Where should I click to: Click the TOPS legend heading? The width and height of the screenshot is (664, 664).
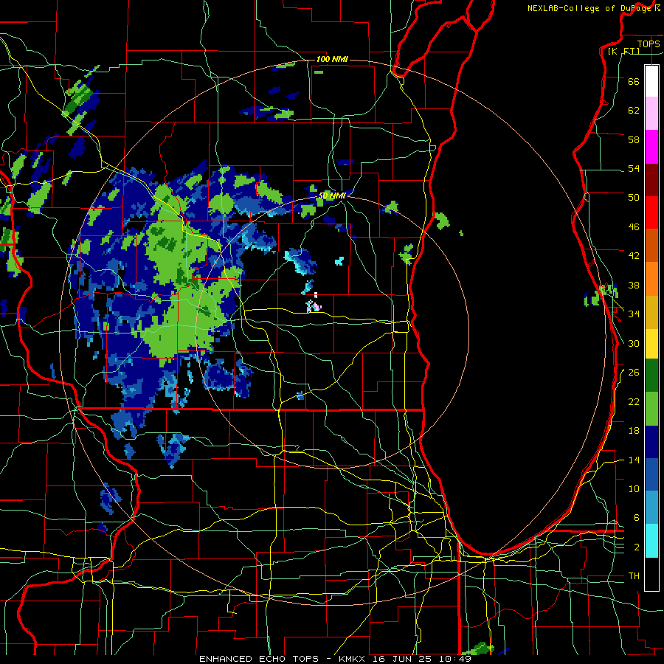tap(649, 44)
